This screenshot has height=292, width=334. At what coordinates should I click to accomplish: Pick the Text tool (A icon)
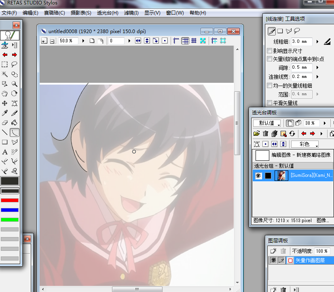(x=5, y=152)
